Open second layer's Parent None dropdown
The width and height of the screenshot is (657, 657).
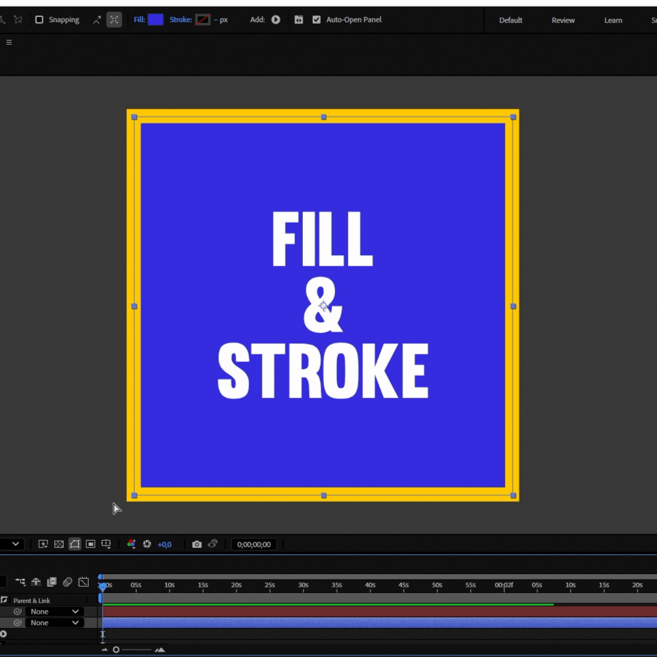pyautogui.click(x=55, y=623)
